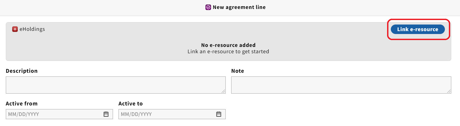This screenshot has height=126, width=460.
Task: Focus the Description text area
Action: point(116,85)
